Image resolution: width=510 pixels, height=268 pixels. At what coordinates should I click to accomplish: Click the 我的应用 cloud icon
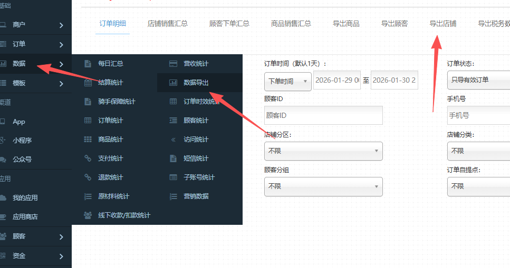click(3, 198)
